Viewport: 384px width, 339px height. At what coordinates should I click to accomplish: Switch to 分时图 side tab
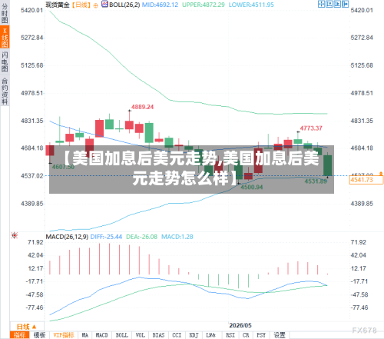point(5,13)
